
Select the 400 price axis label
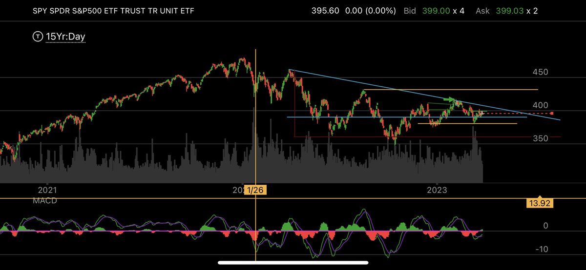click(x=542, y=105)
